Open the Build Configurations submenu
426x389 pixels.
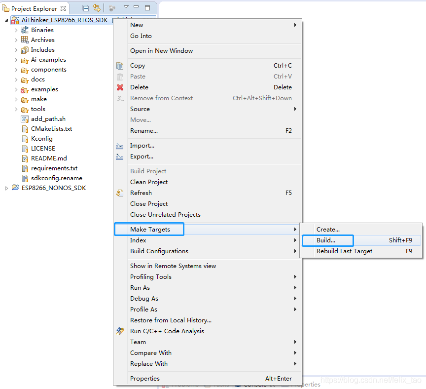pos(208,251)
